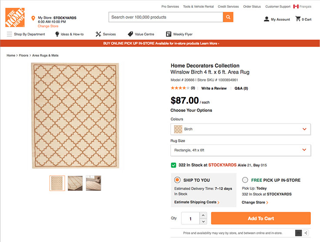Click the Add To Cart button

[x=261, y=218]
